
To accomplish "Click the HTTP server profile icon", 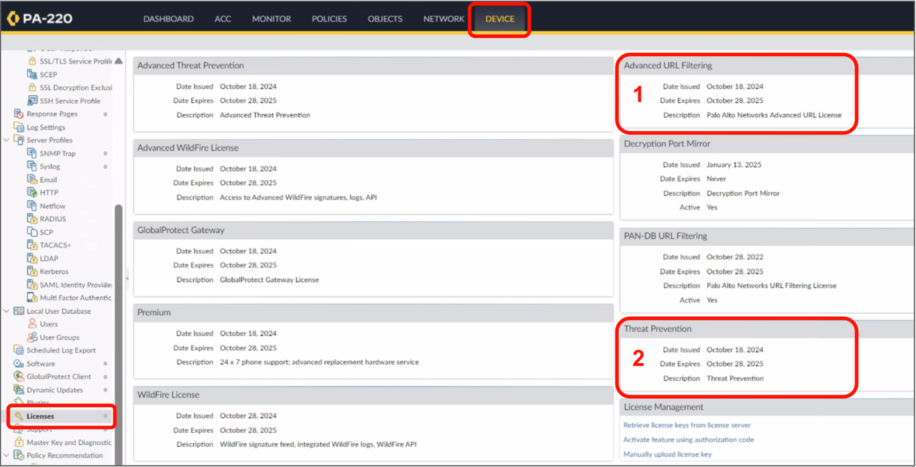I will [x=32, y=192].
